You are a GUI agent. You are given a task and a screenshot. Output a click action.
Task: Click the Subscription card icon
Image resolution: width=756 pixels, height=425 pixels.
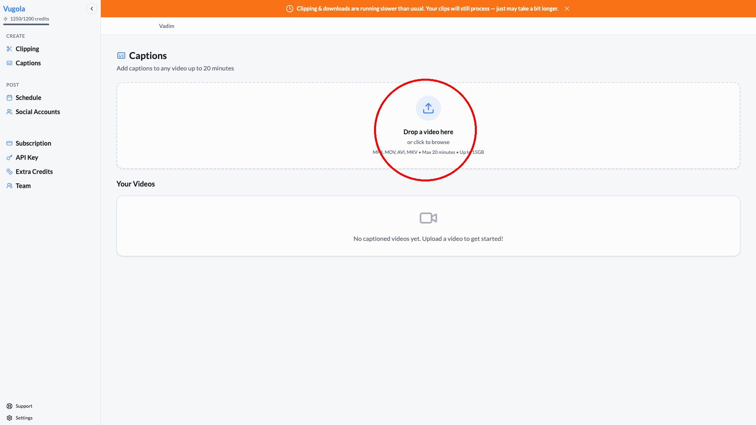[9, 143]
